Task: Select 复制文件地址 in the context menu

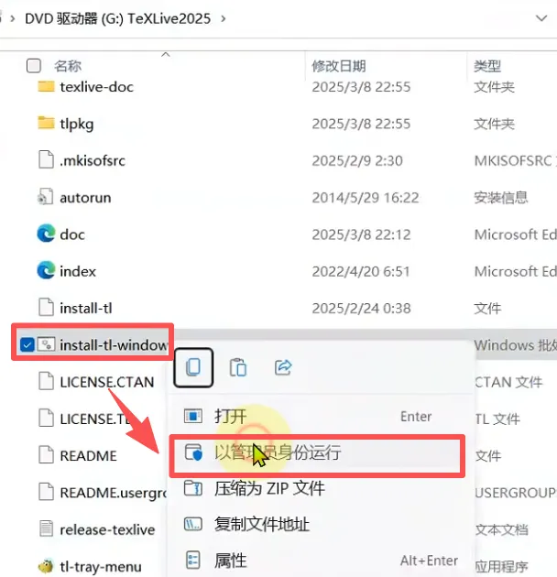Action: (317, 525)
